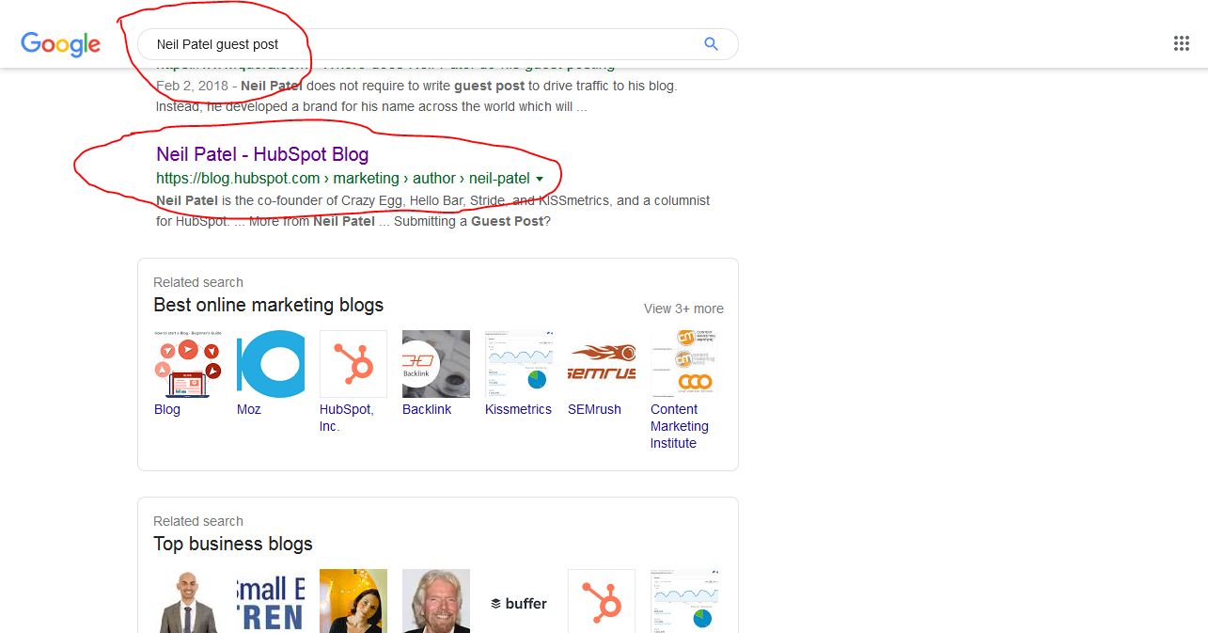The width and height of the screenshot is (1208, 633).
Task: Open the Google apps grid
Action: pos(1182,43)
